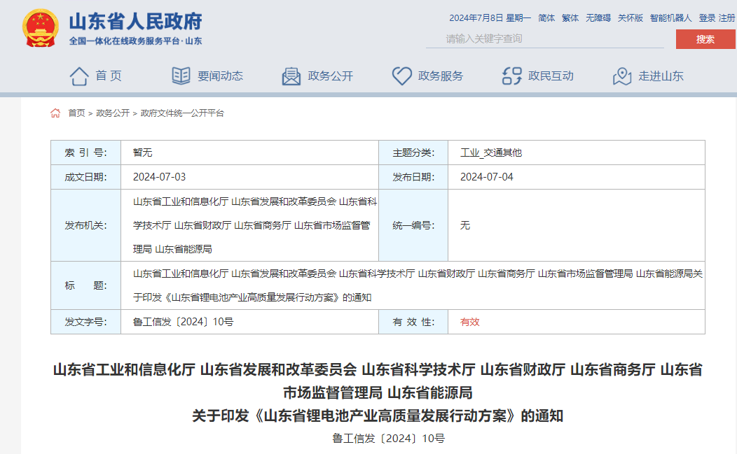Viewport: 737px width, 454px height.
Task: Open the 要闻动态 navigation menu item
Action: pyautogui.click(x=220, y=76)
